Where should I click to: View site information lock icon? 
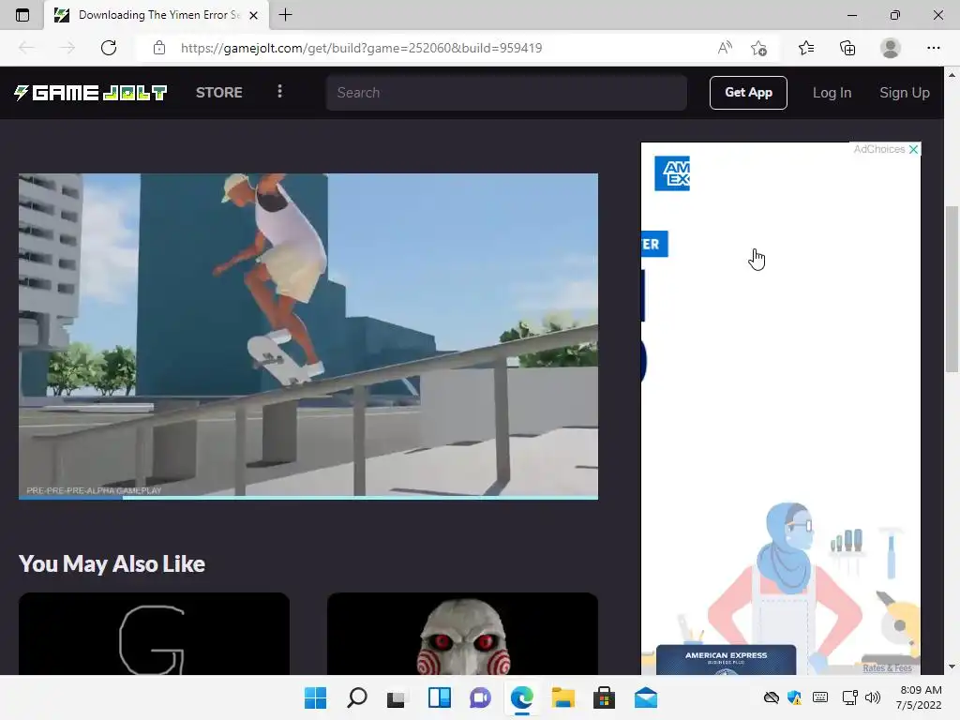point(159,48)
